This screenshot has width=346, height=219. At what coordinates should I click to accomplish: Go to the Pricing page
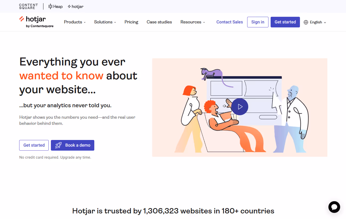(131, 22)
